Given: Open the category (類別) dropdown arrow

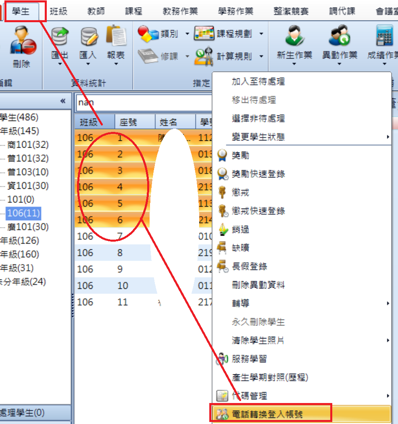Looking at the screenshot, I should [x=187, y=34].
